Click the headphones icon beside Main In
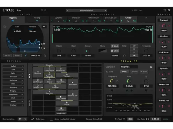Image resolution: width=173 pixels, height=129 pixels. click(x=124, y=56)
